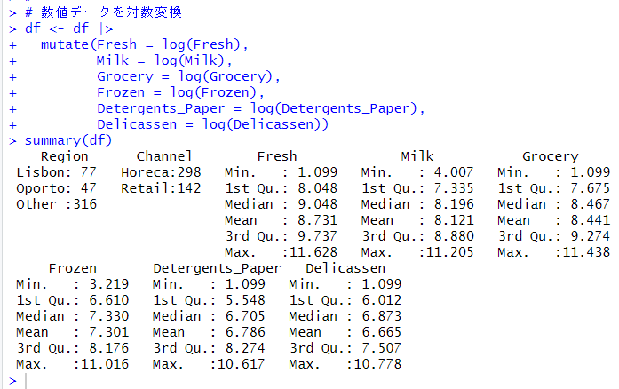The height and width of the screenshot is (389, 619).
Task: Click Frozen 3rd quartile value 8.176
Action: click(109, 348)
